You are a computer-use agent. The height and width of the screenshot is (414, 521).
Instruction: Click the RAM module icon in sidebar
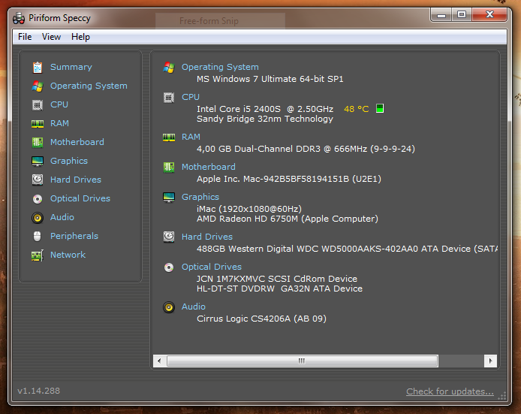pos(37,124)
